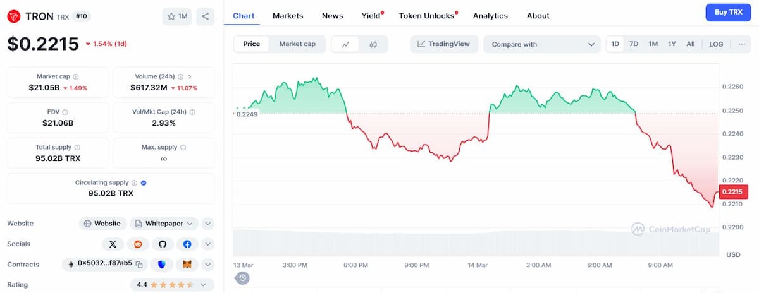Click the MetaMask fox icon
The width and height of the screenshot is (759, 293).
[x=187, y=264]
